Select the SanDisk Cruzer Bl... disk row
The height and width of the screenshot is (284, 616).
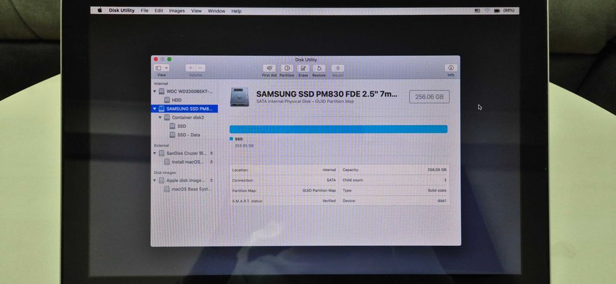point(184,153)
